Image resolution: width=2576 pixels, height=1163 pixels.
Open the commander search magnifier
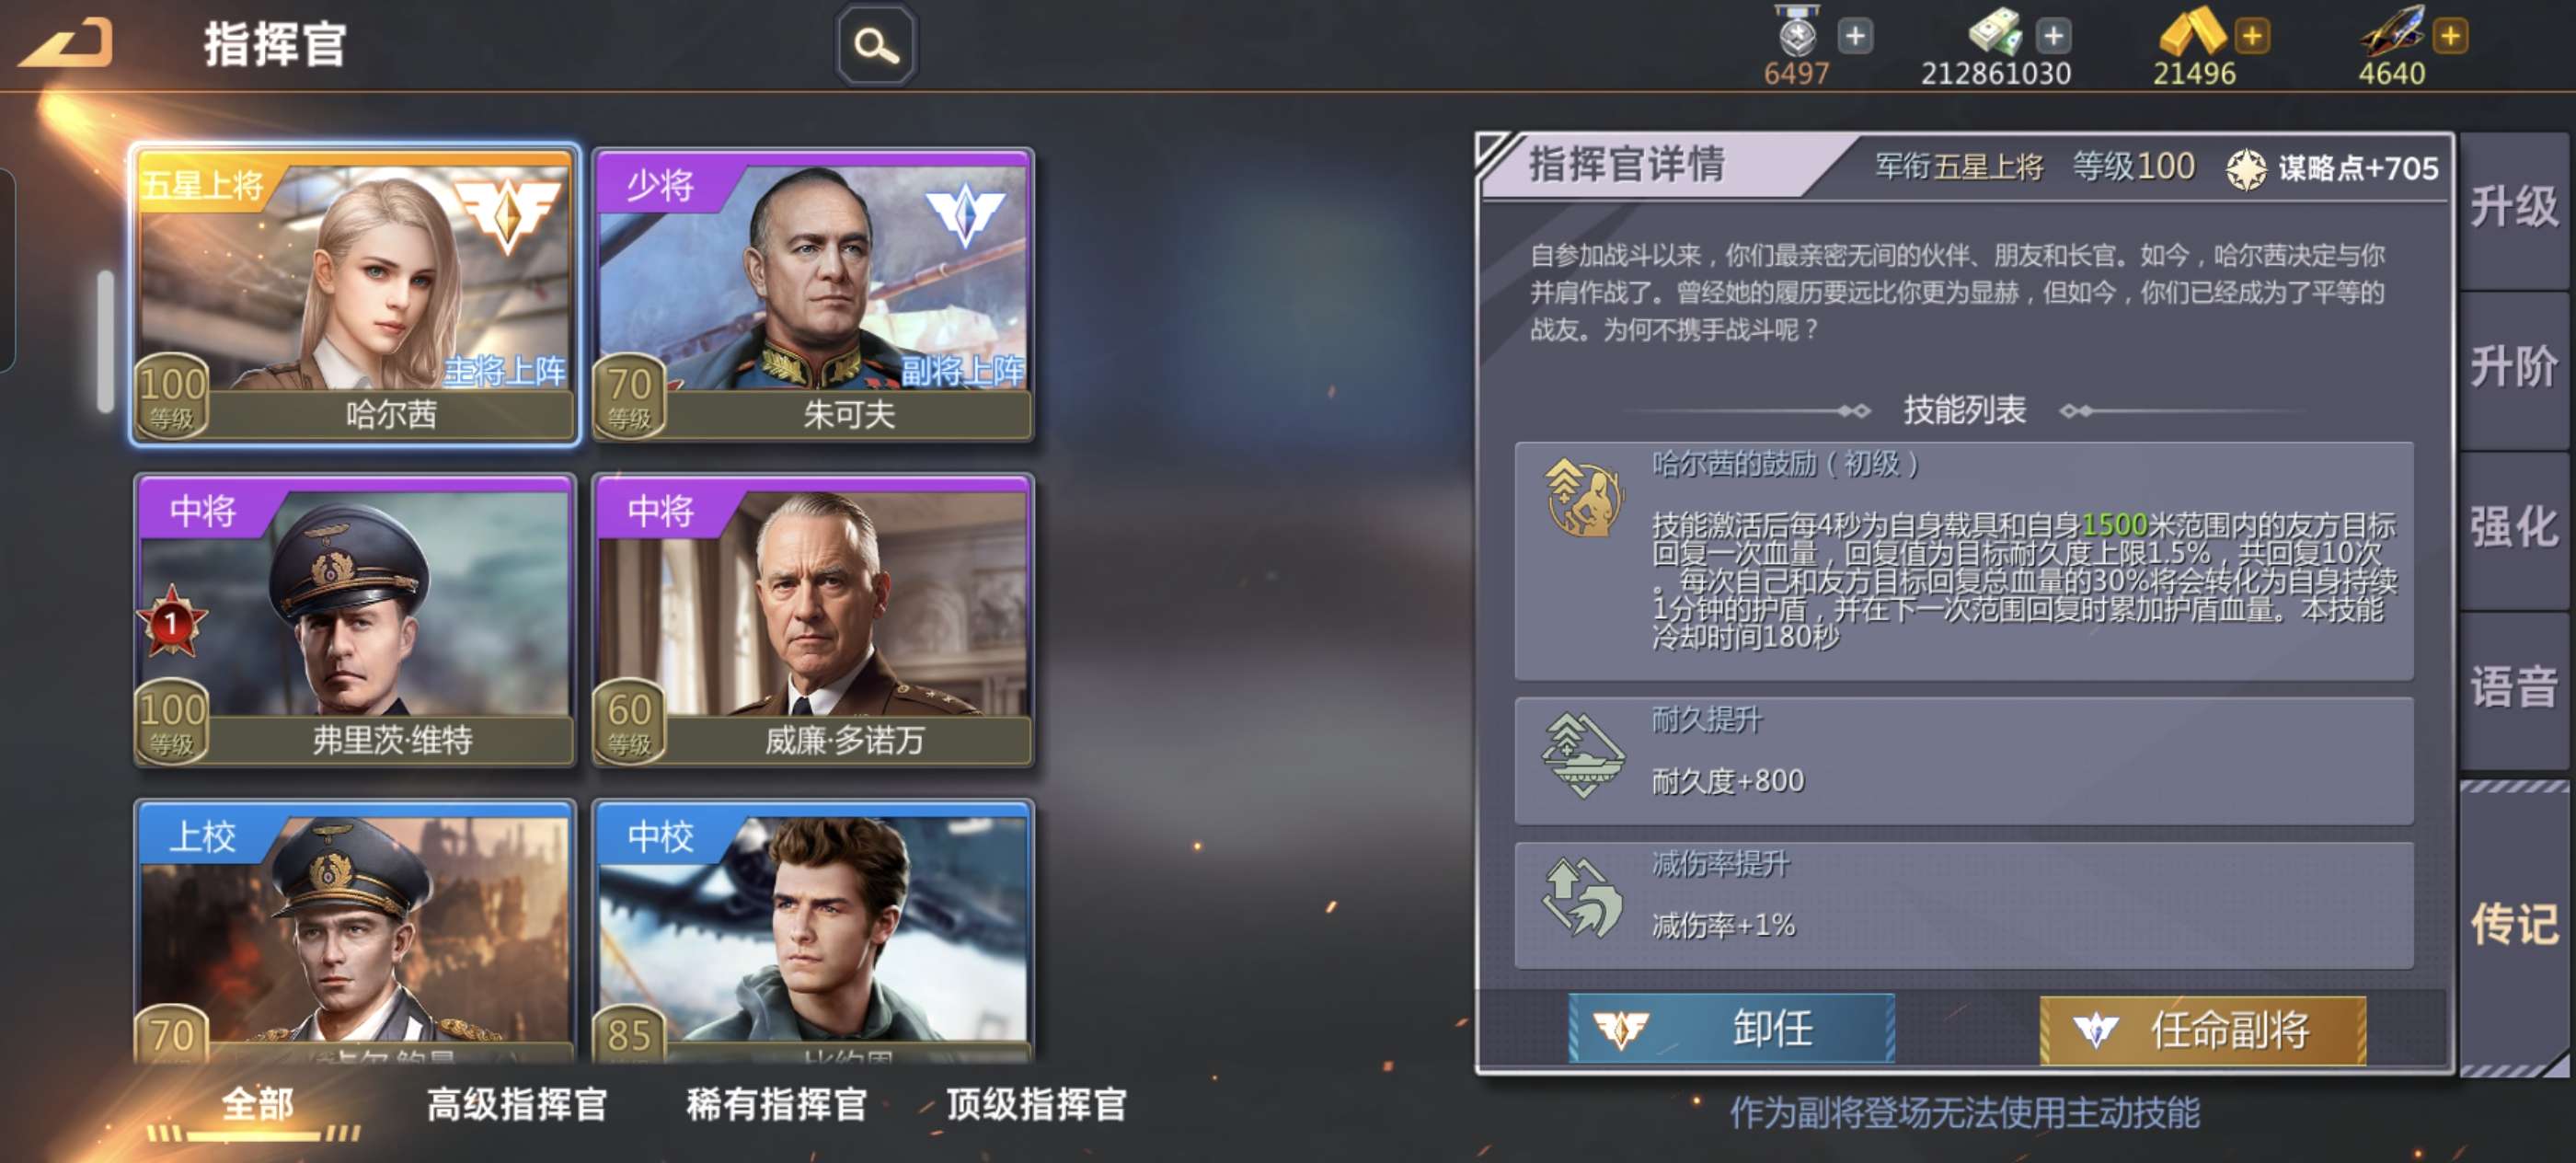coord(876,45)
